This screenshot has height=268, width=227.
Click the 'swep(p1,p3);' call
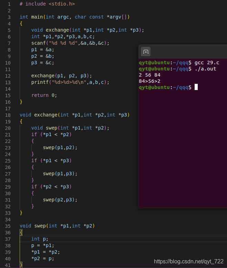pyautogui.click(x=60, y=174)
